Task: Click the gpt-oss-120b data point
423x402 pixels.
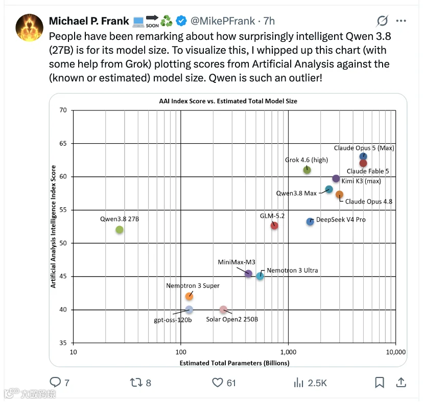Action: click(x=190, y=309)
